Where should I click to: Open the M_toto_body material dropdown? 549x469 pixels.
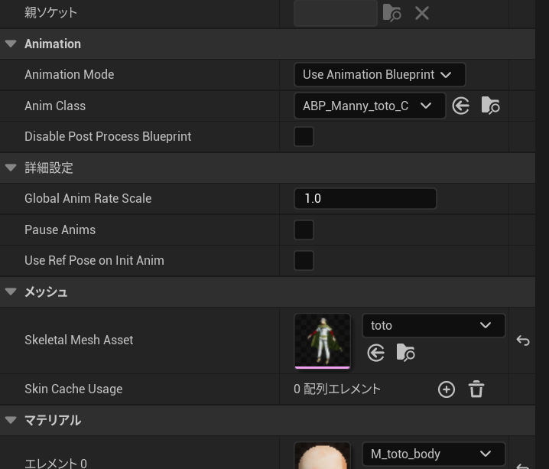pyautogui.click(x=434, y=454)
